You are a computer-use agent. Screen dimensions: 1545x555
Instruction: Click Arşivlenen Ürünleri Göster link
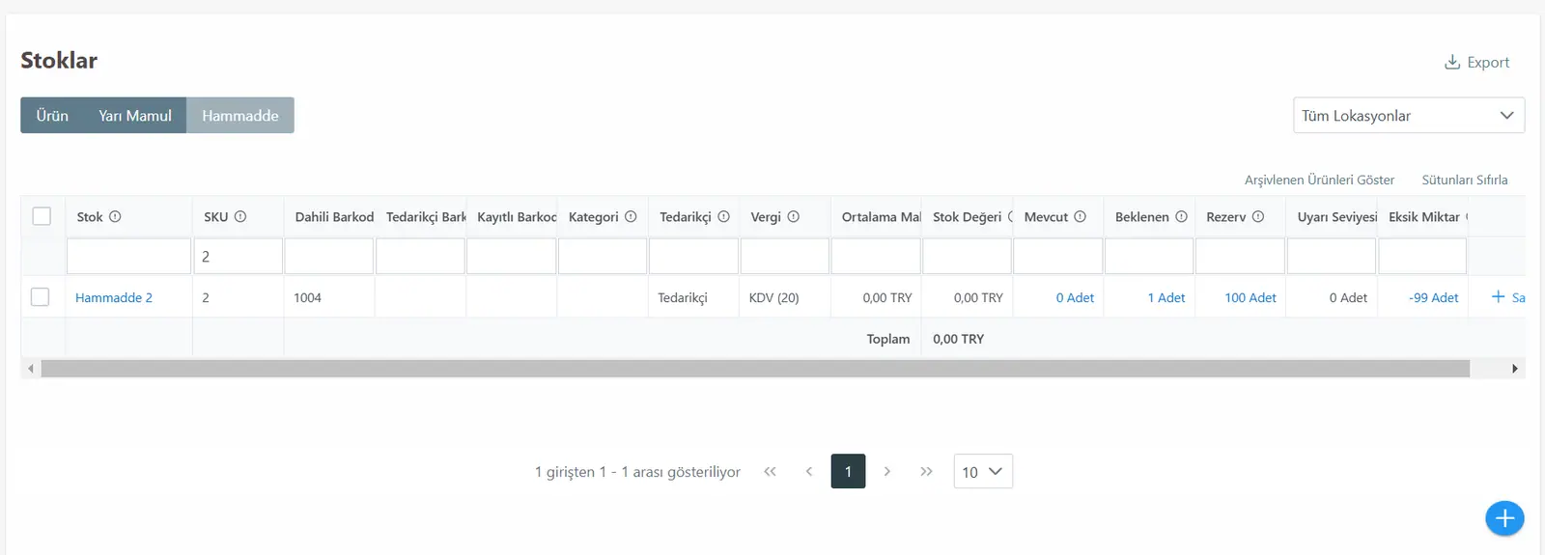[x=1319, y=180]
